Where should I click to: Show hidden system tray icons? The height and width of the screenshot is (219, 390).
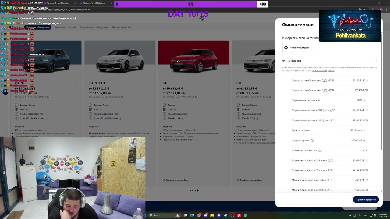[350, 215]
